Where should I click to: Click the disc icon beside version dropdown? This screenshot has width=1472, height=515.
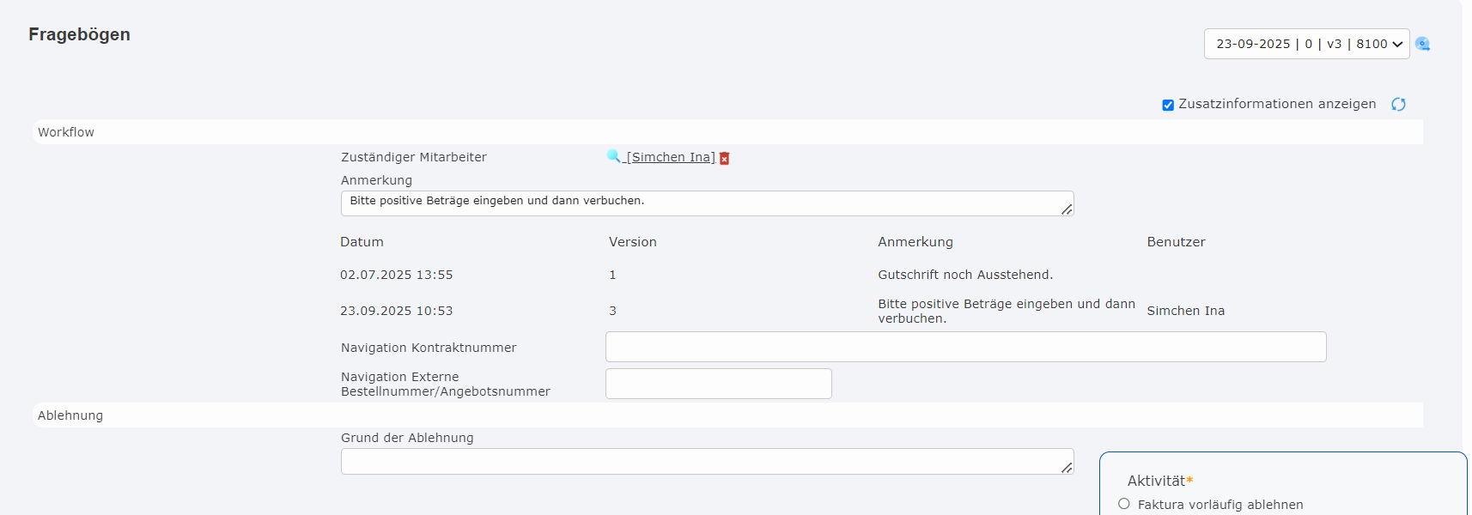click(x=1423, y=44)
